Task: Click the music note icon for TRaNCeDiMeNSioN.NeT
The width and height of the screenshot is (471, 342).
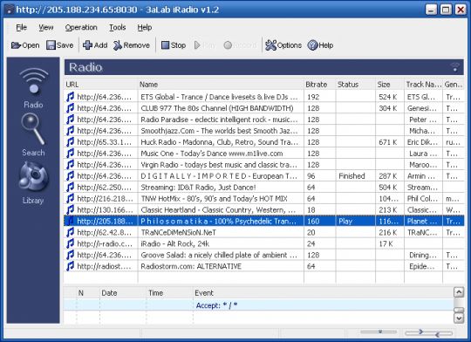Action: tap(71, 232)
